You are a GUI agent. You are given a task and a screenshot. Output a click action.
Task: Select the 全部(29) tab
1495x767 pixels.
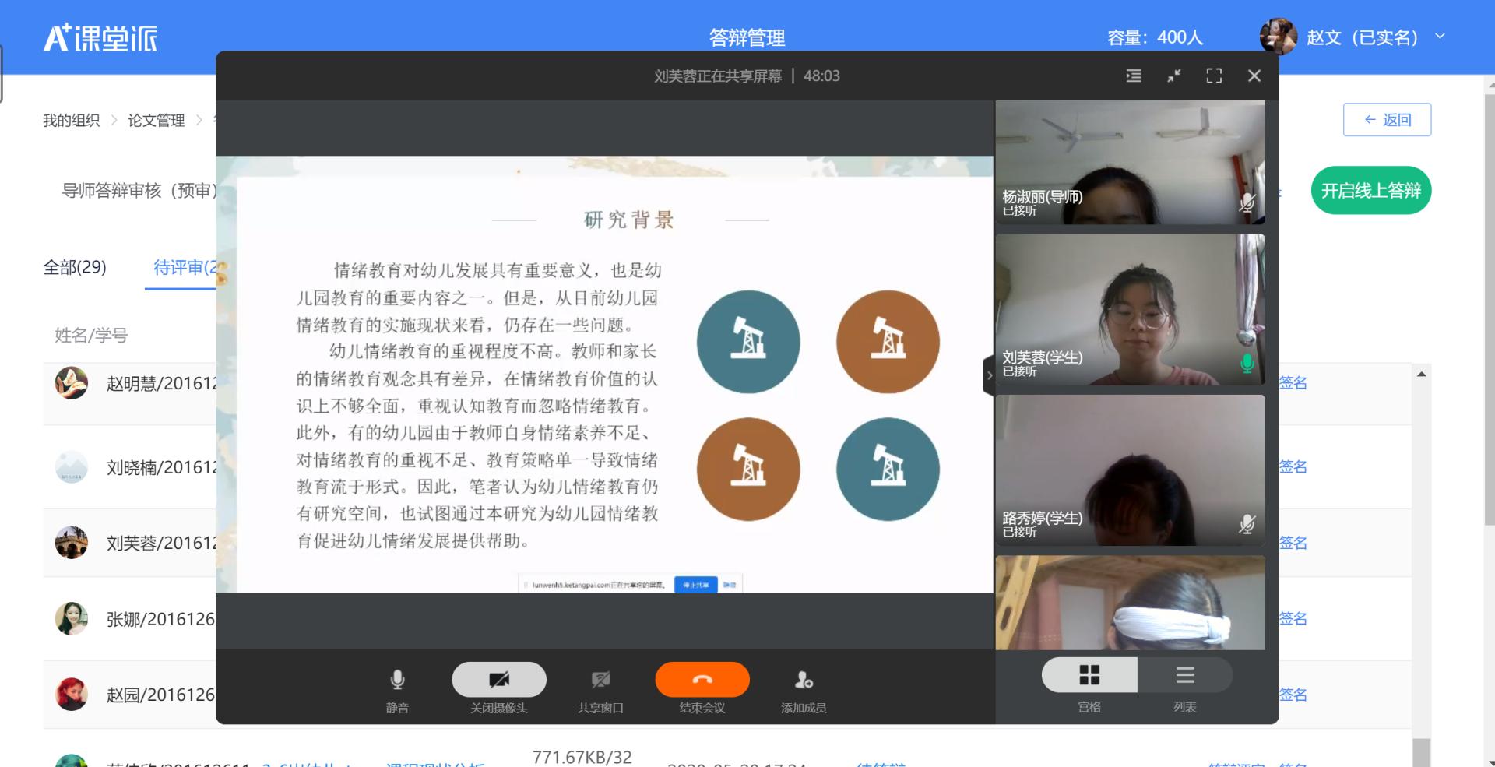[x=75, y=267]
